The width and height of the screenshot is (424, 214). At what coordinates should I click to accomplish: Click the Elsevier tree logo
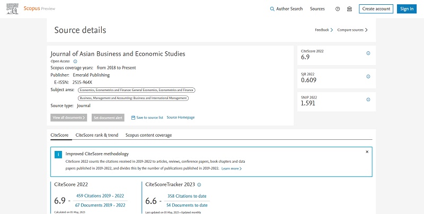click(x=12, y=8)
